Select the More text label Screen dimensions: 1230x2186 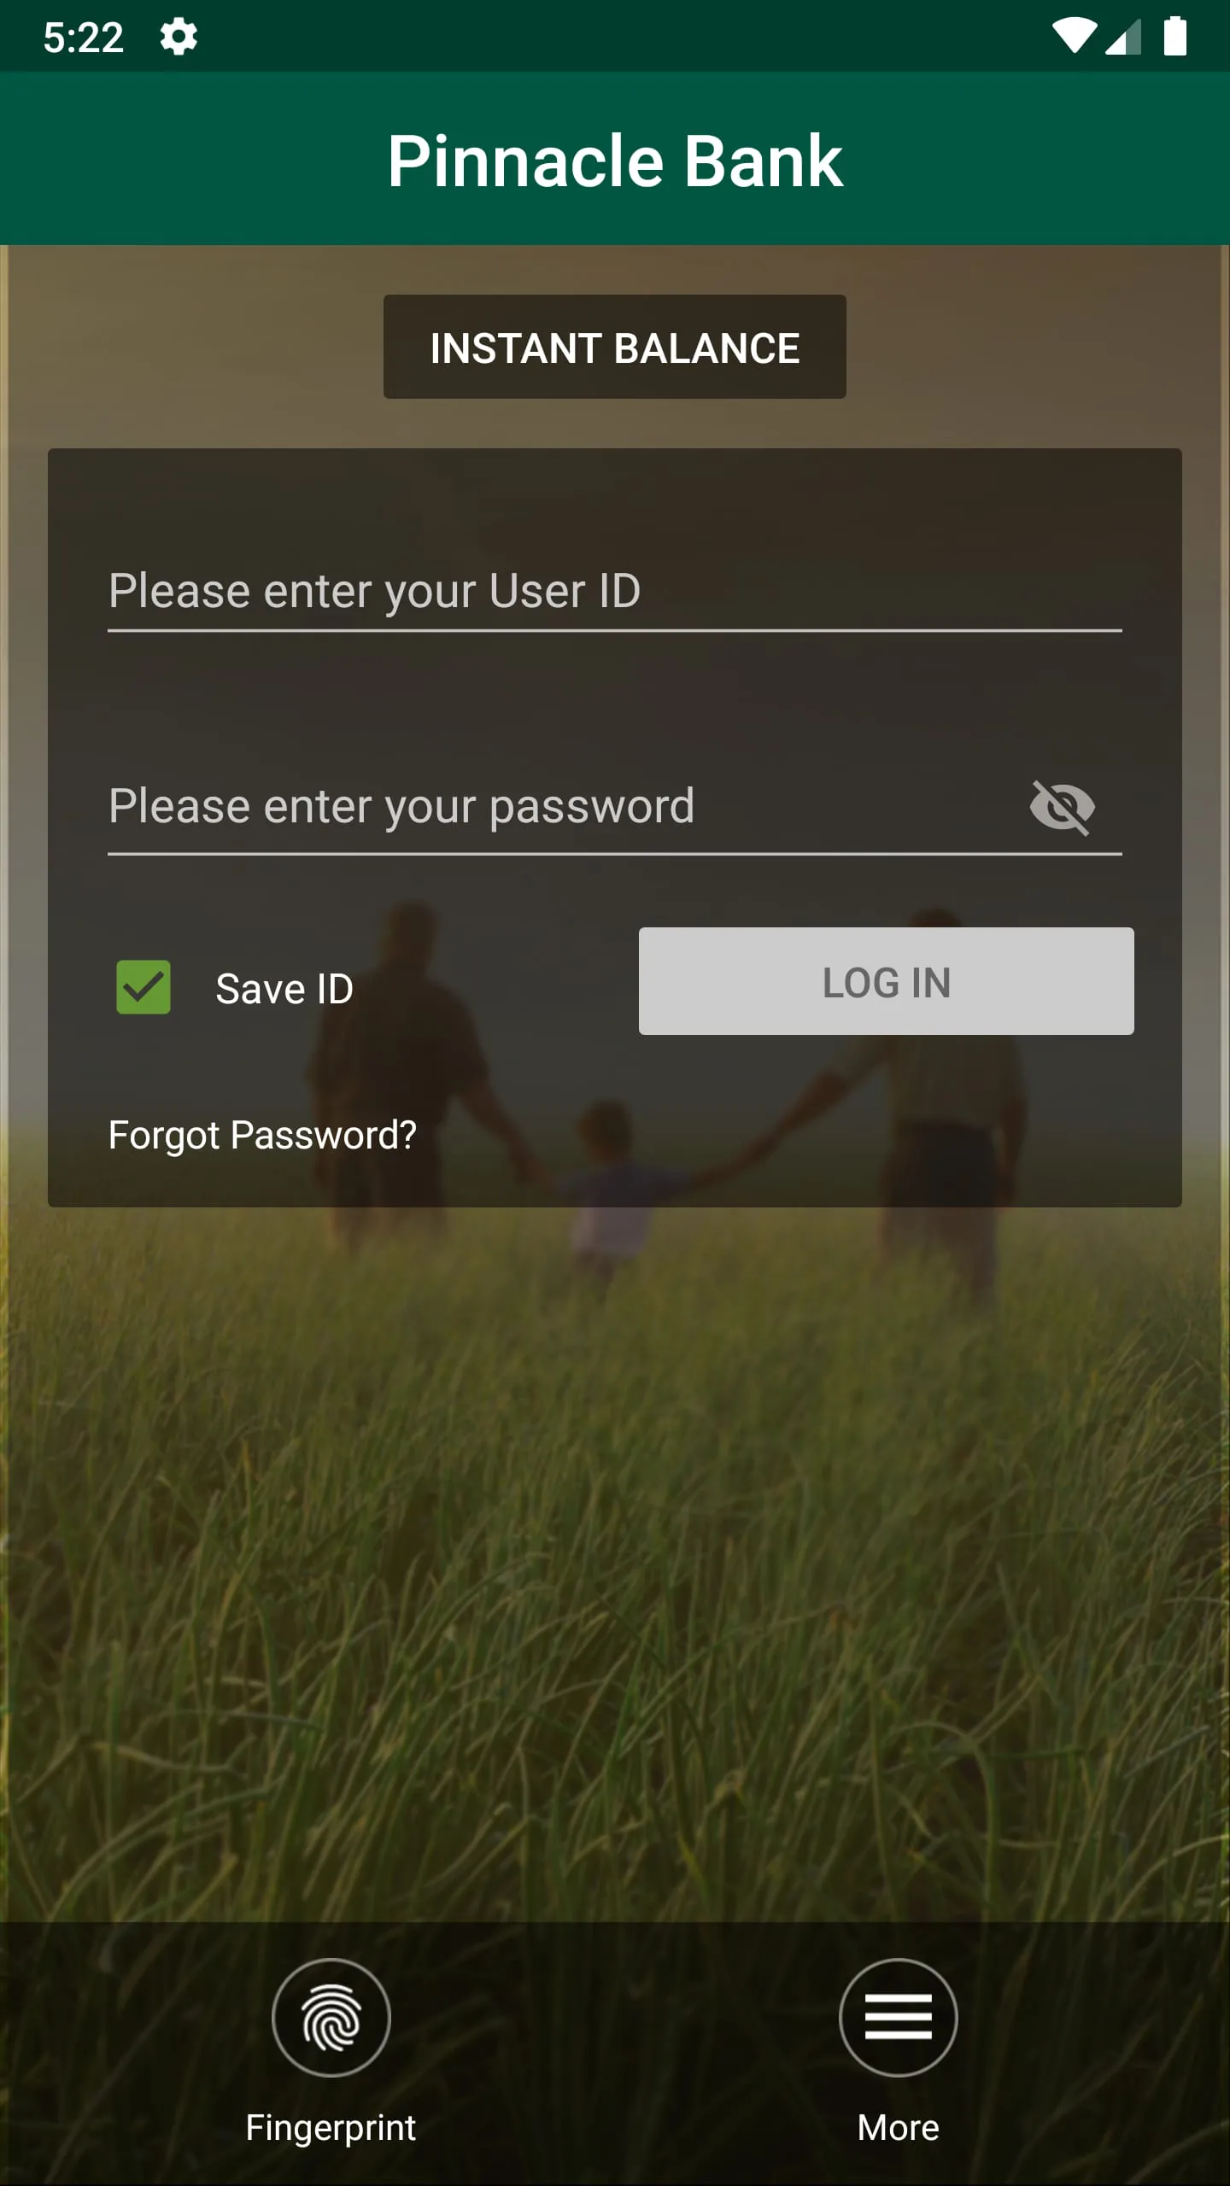click(x=898, y=2127)
